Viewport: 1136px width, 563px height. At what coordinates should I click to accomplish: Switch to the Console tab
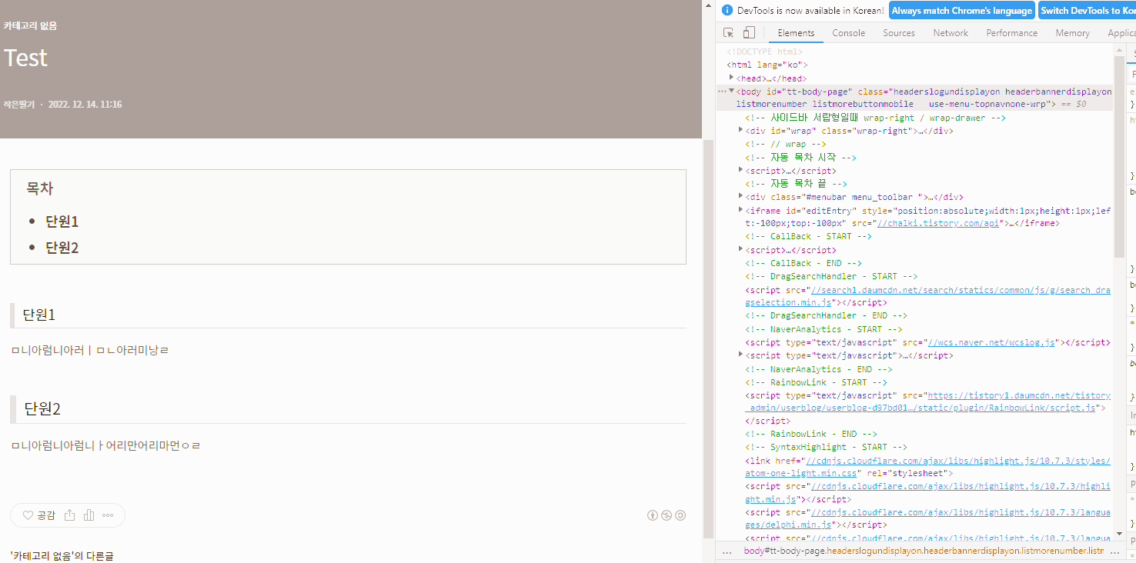click(849, 33)
